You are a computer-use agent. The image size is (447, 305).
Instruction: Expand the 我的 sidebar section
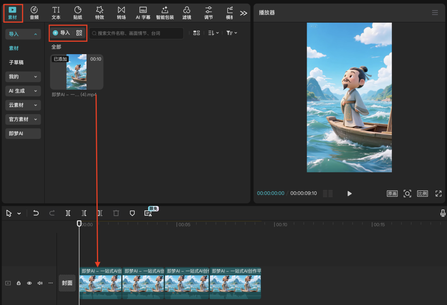(x=23, y=76)
